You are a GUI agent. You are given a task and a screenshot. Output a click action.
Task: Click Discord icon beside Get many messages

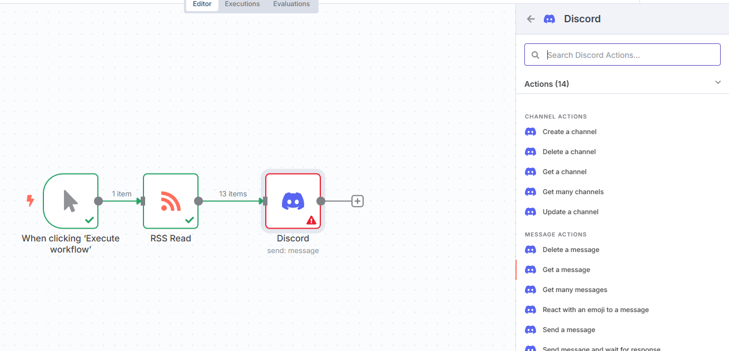[x=530, y=290]
